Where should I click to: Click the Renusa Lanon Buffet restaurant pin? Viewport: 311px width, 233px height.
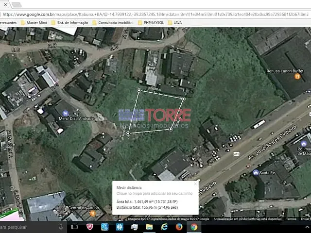coord(297,76)
